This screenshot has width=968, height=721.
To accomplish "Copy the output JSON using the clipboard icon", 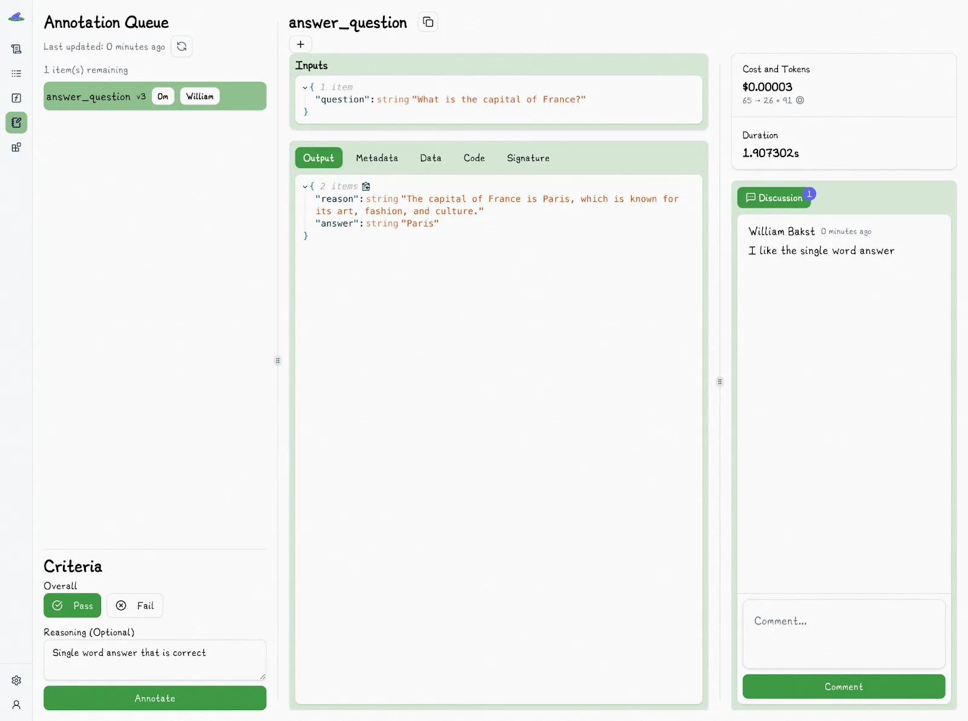I will point(366,187).
